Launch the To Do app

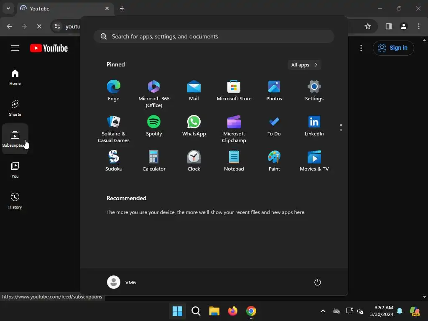[x=274, y=126]
